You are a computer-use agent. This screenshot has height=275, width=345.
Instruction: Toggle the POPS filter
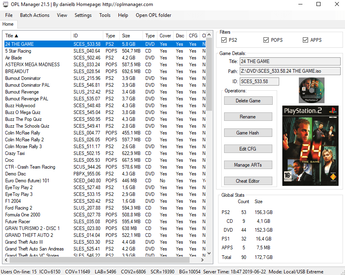[x=266, y=40]
